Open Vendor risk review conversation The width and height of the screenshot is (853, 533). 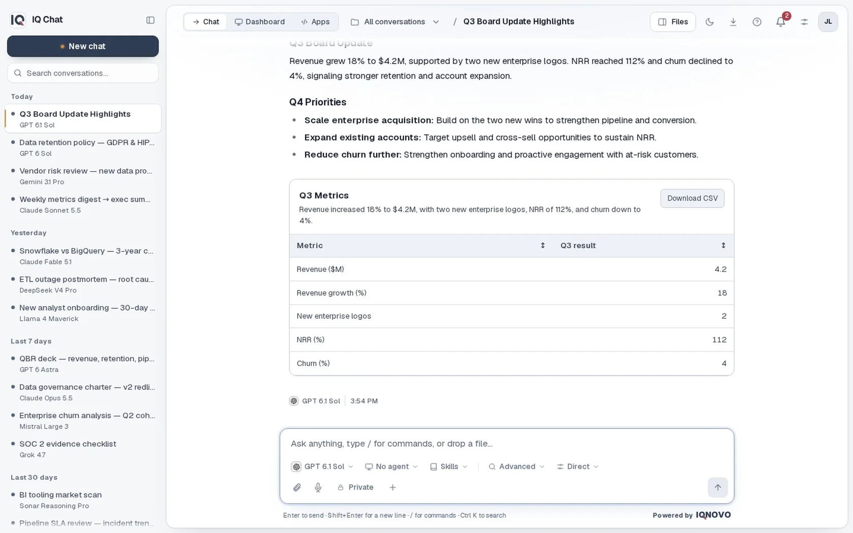click(83, 176)
